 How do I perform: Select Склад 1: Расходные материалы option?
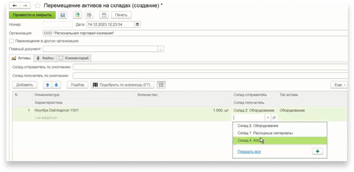(280, 133)
